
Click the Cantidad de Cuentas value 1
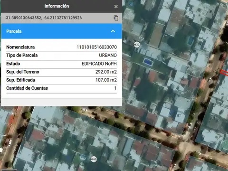(115, 88)
